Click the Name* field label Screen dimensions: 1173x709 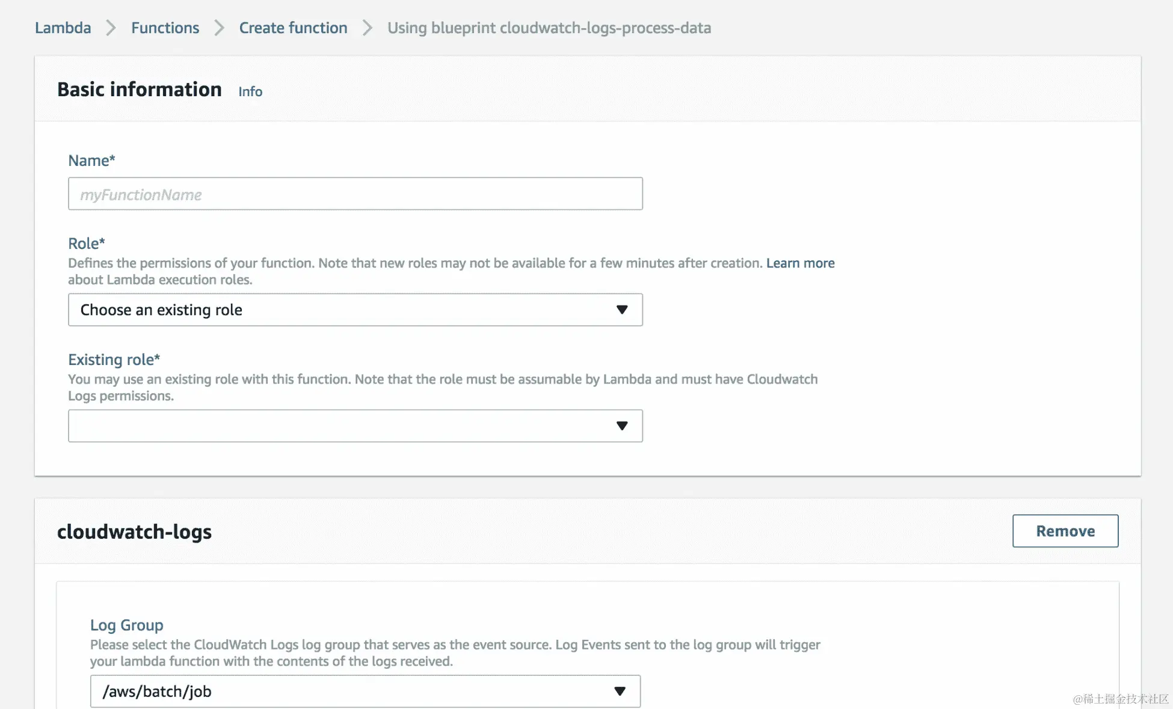pos(91,161)
